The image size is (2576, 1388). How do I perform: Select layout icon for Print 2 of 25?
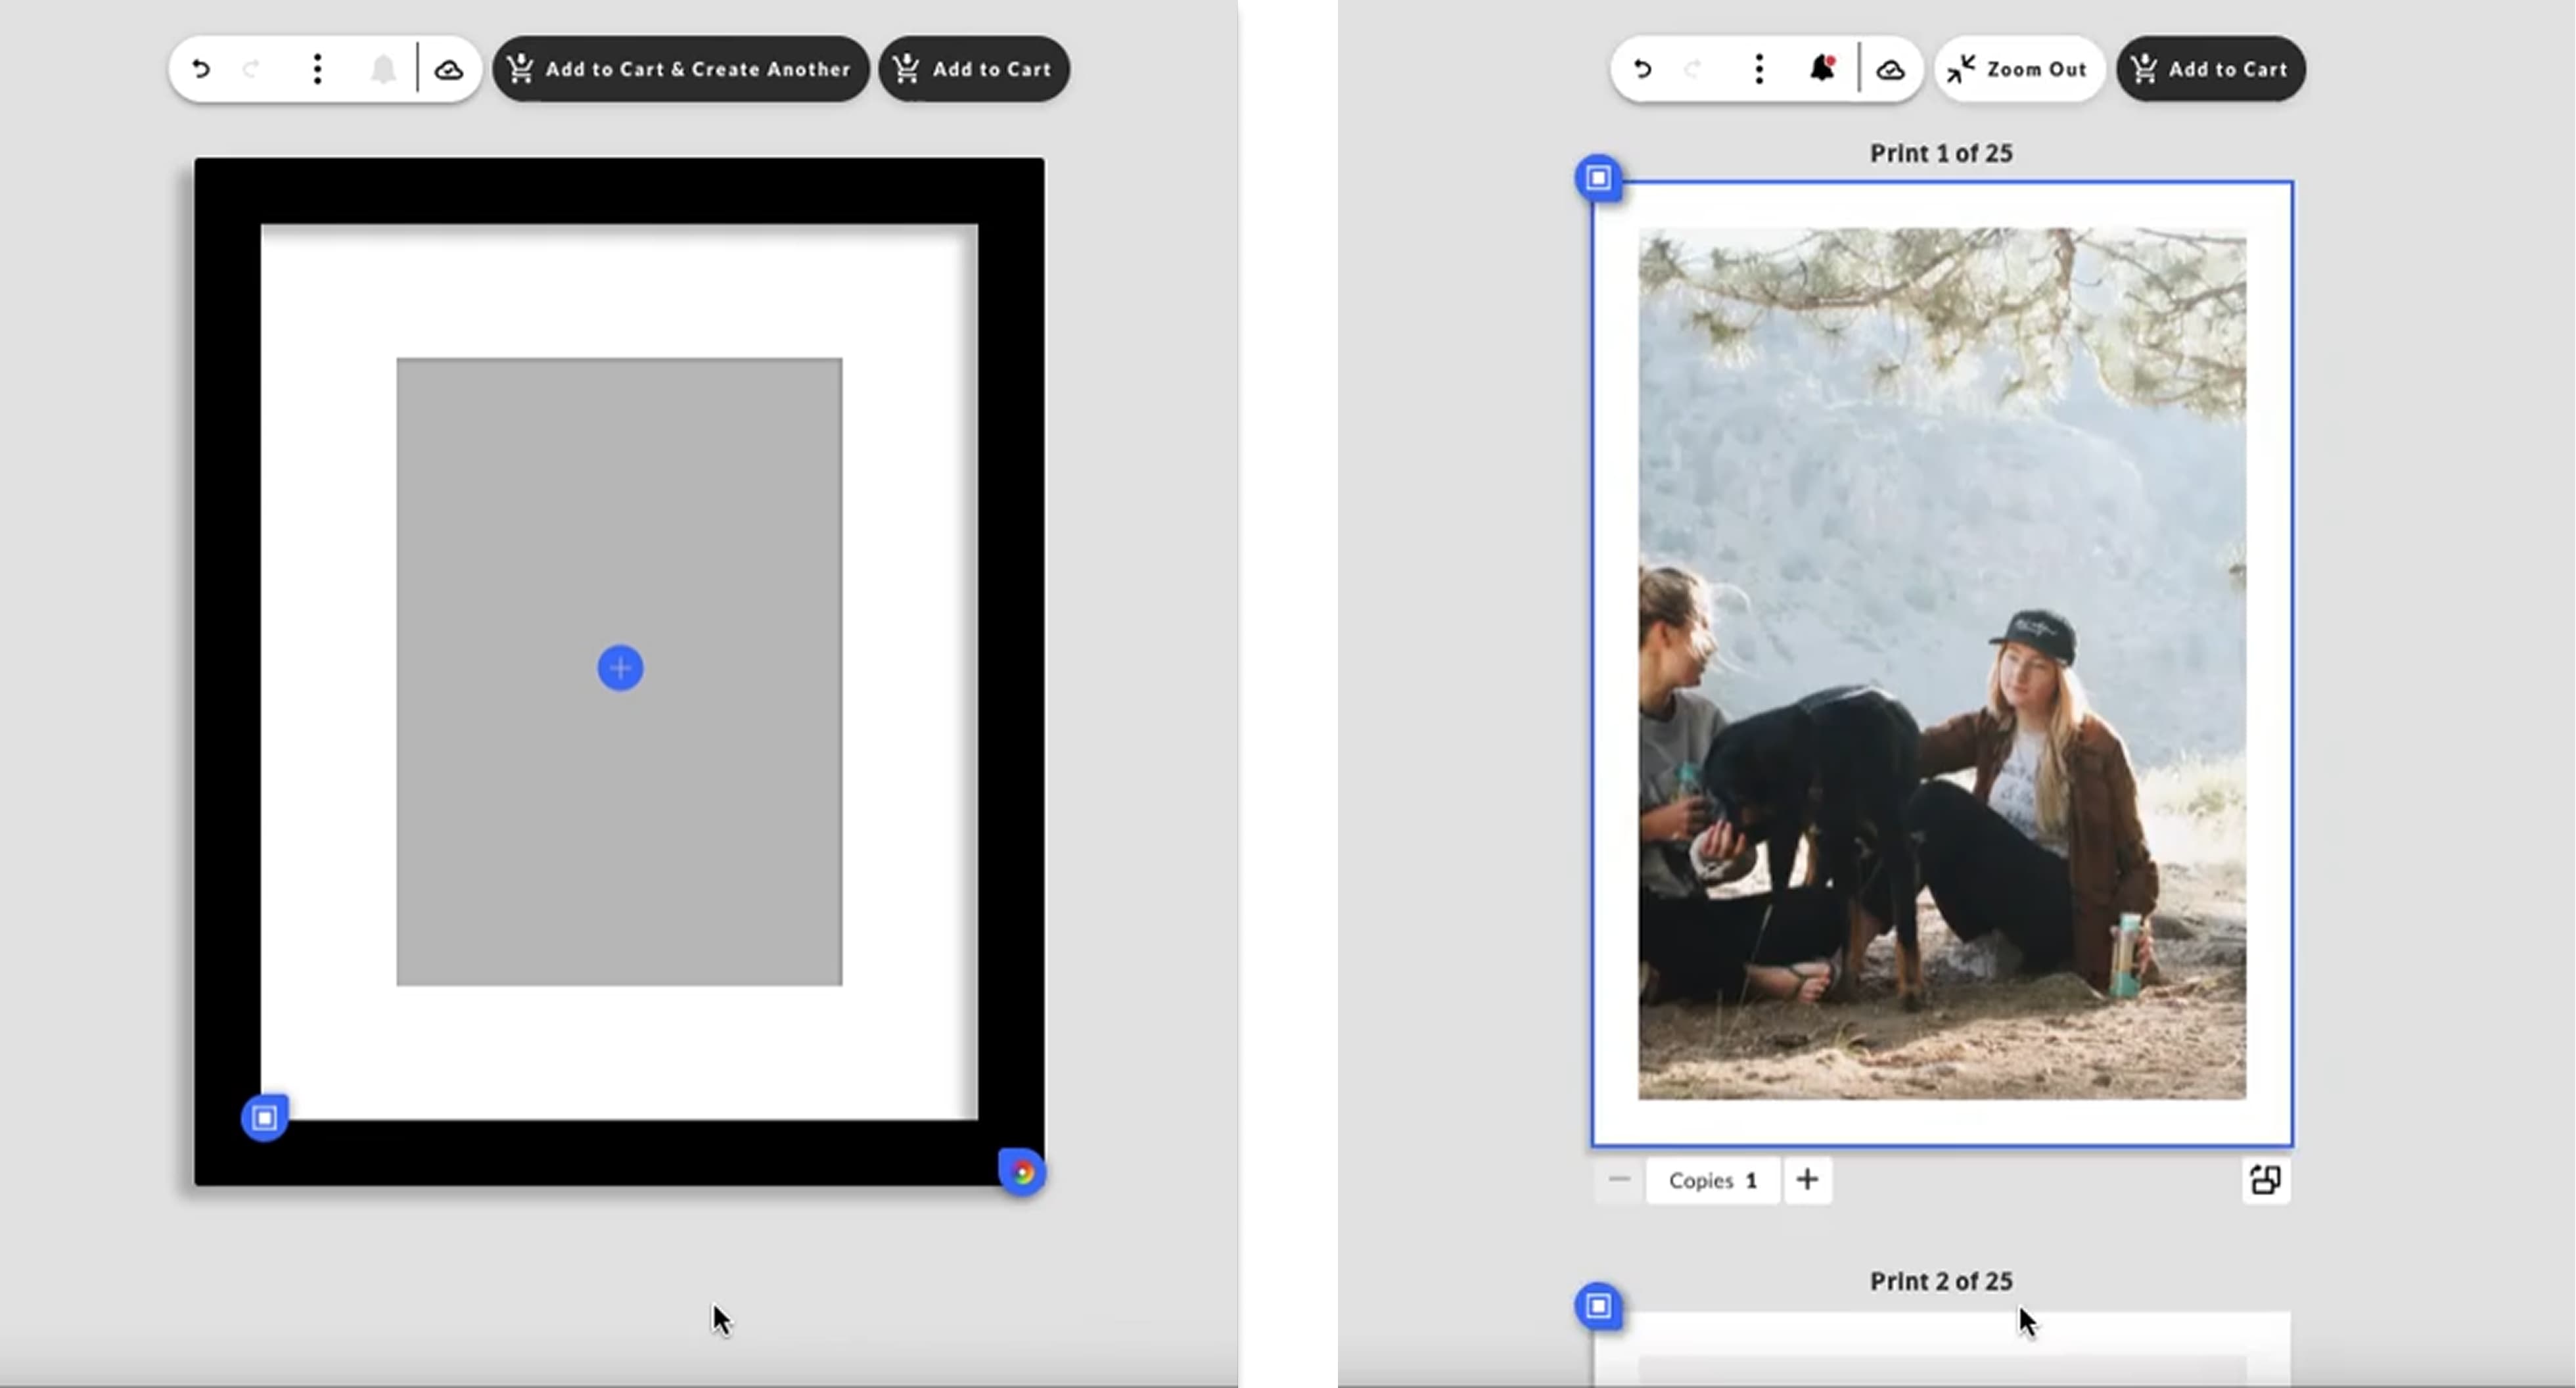1598,1306
